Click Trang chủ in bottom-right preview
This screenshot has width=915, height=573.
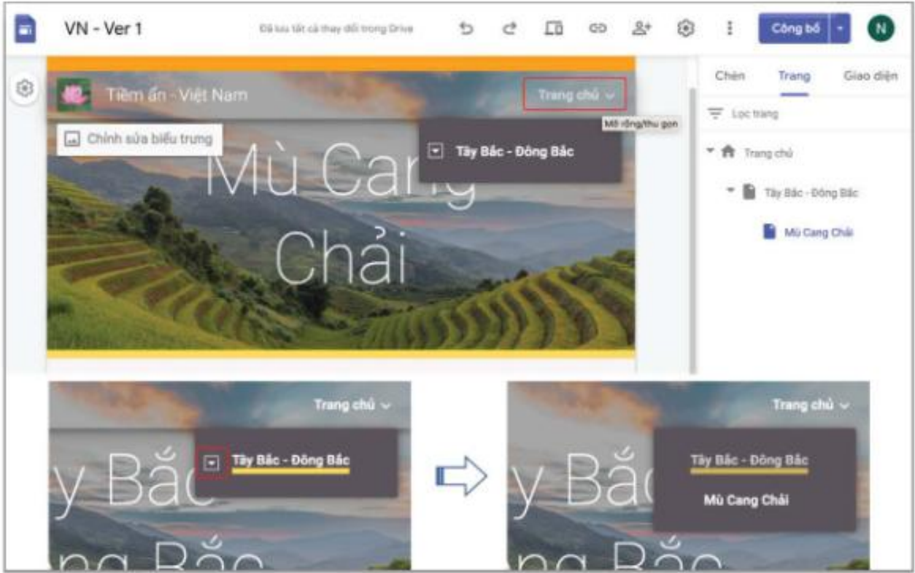(811, 405)
